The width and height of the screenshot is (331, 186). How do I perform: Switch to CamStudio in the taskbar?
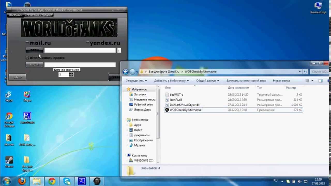pos(82,181)
